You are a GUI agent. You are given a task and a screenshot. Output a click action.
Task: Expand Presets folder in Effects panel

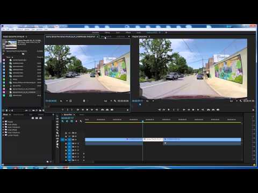click(x=3, y=122)
